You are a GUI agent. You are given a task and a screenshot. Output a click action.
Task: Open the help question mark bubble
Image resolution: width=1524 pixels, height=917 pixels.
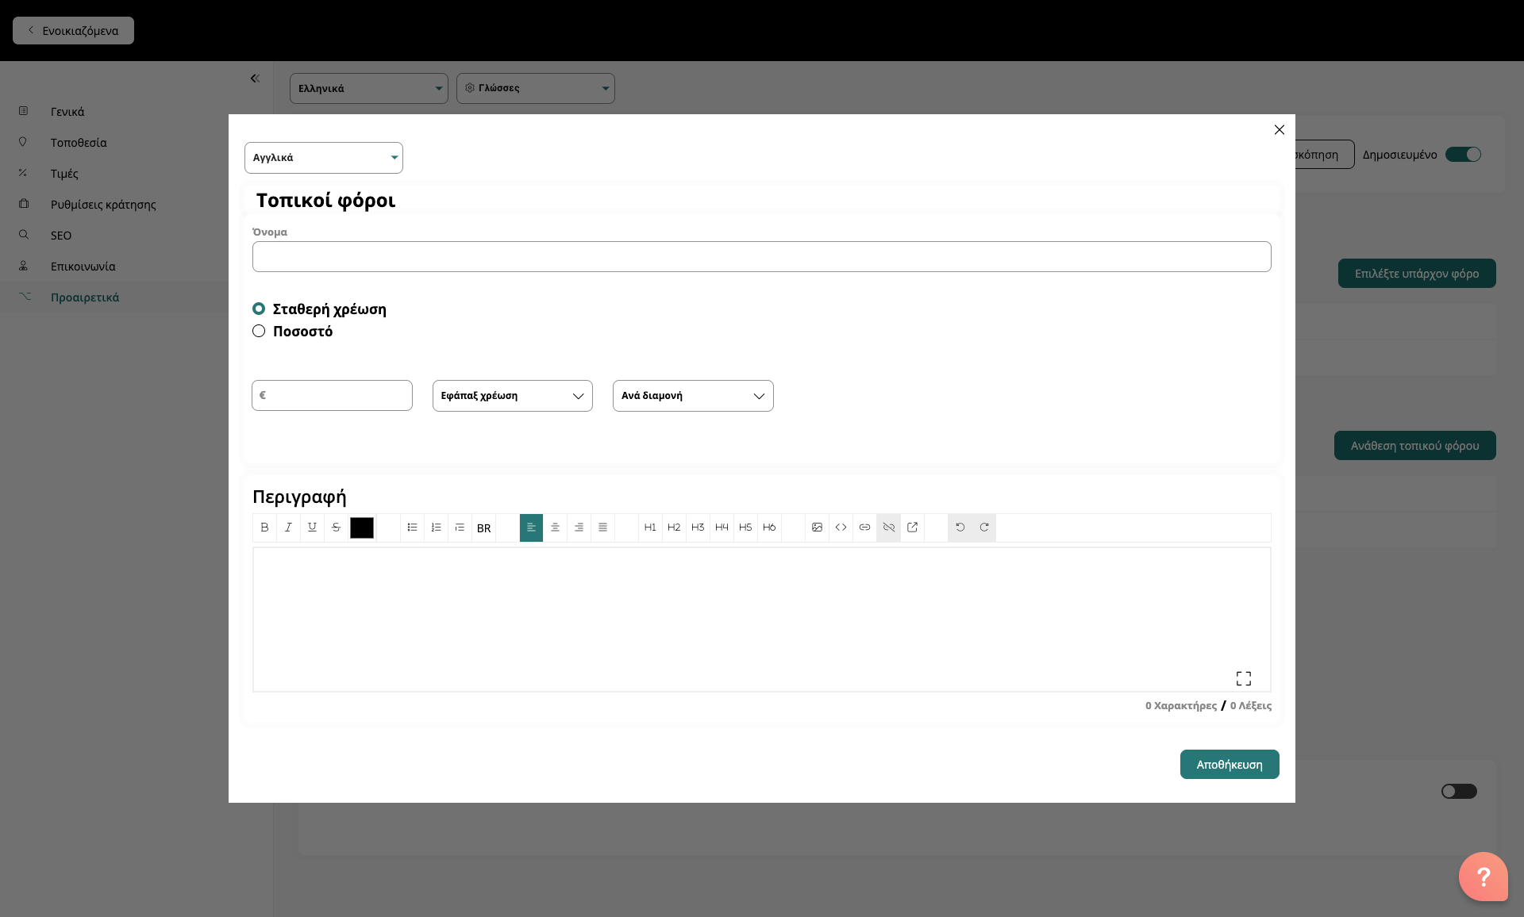click(x=1483, y=877)
